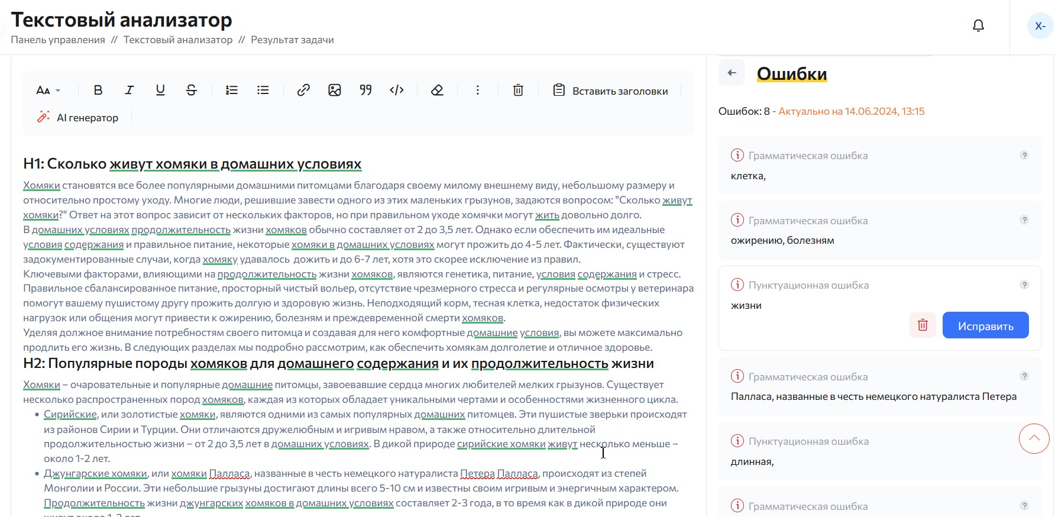Open the Панель управления breadcrumb link
The image size is (1055, 517).
click(58, 40)
